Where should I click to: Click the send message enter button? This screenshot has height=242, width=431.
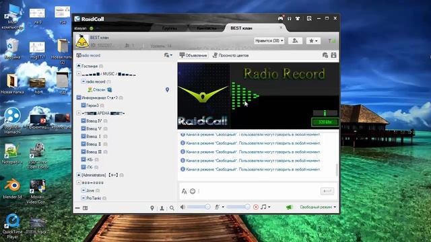[327, 191]
